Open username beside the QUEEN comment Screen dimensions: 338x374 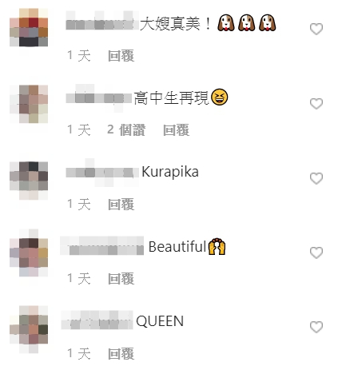97,320
